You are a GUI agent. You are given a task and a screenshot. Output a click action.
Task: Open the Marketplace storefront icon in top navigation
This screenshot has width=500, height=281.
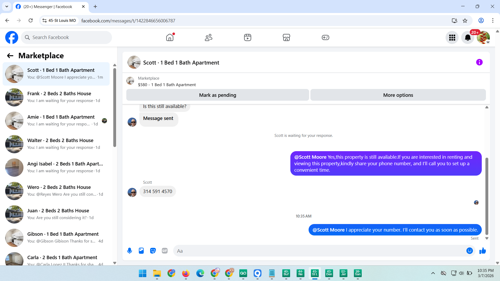tap(286, 37)
